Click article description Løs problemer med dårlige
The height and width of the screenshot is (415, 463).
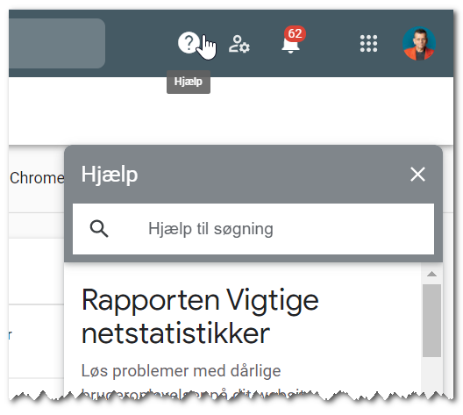click(x=181, y=371)
